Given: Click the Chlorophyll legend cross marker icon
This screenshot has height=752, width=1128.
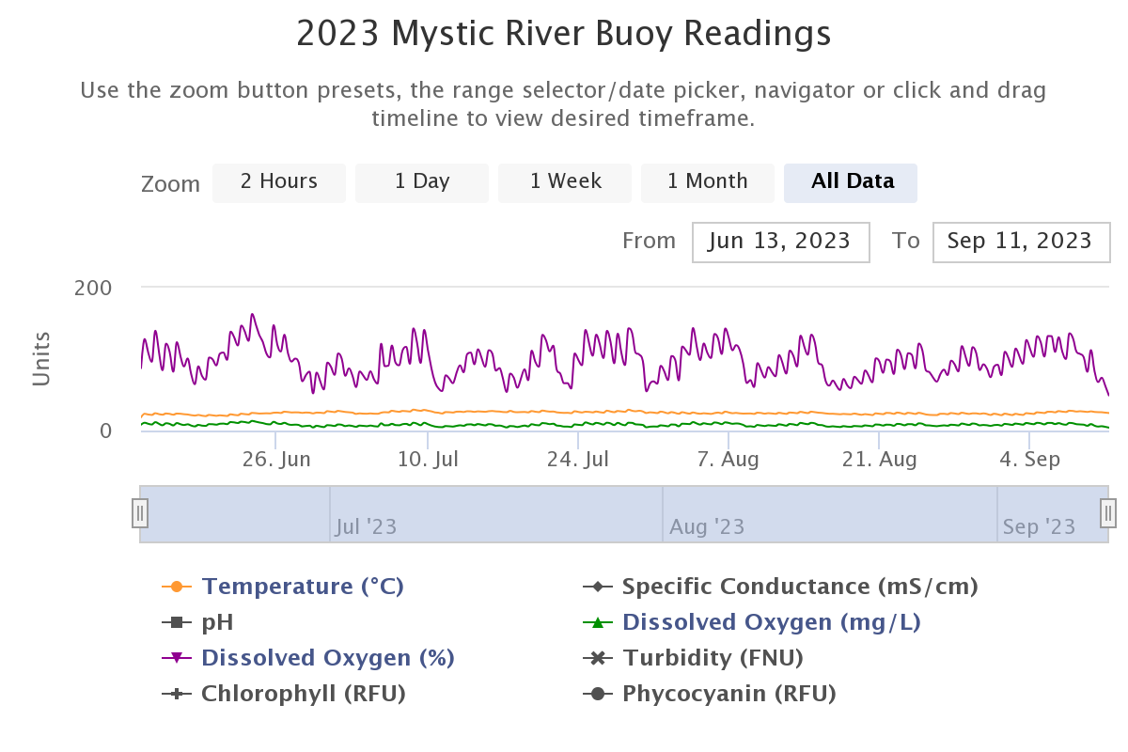Looking at the screenshot, I should click(x=173, y=694).
